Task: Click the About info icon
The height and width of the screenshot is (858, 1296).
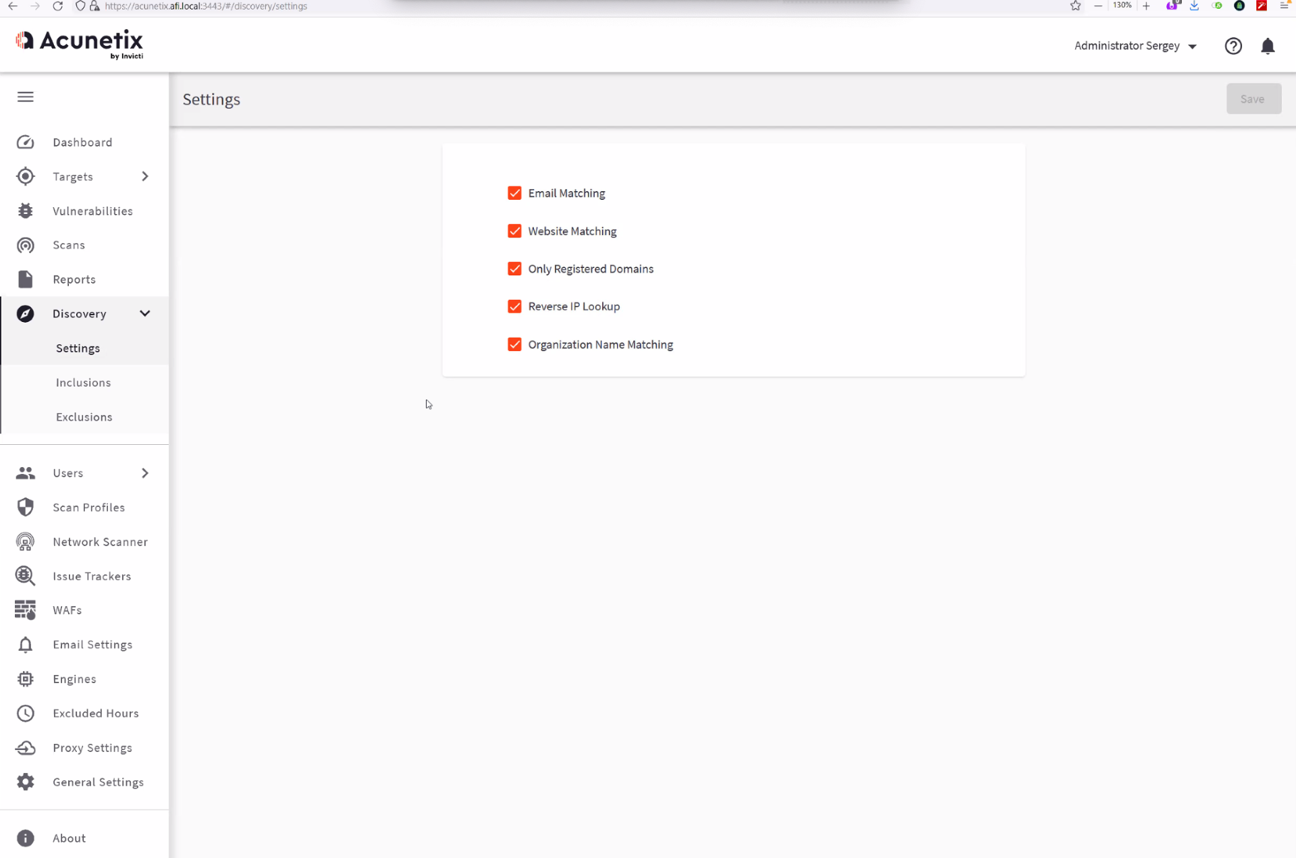Action: click(x=26, y=838)
